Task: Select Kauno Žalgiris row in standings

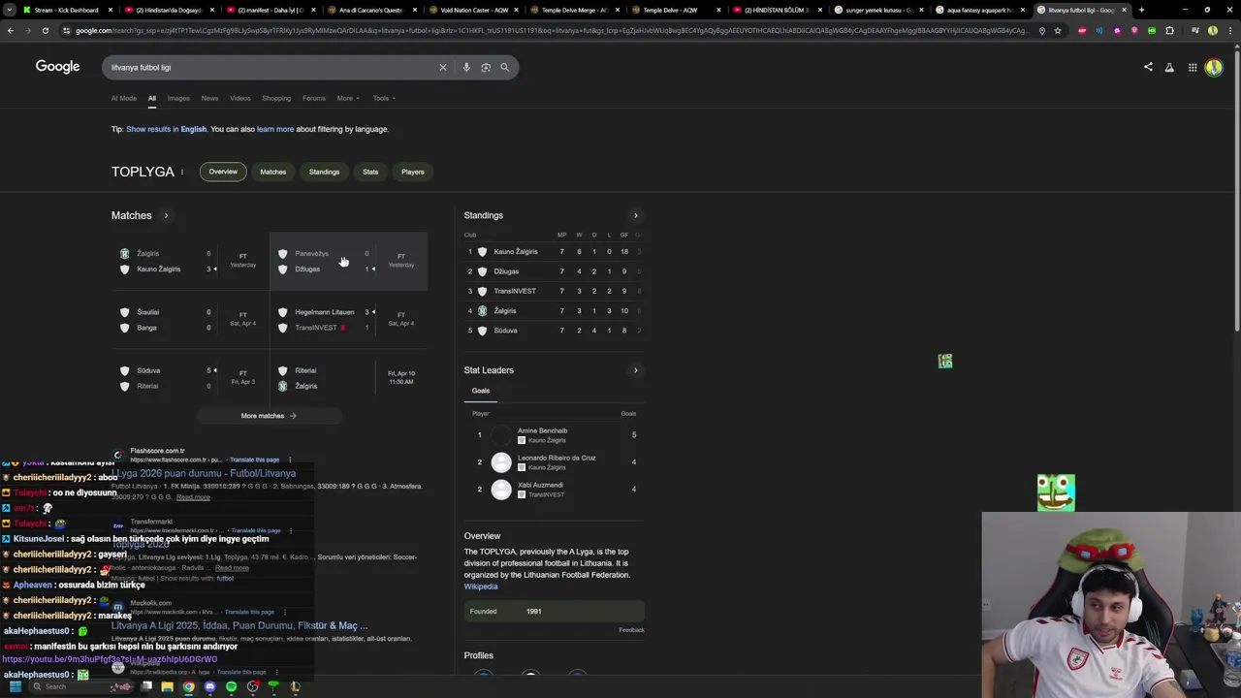Action: (x=554, y=252)
